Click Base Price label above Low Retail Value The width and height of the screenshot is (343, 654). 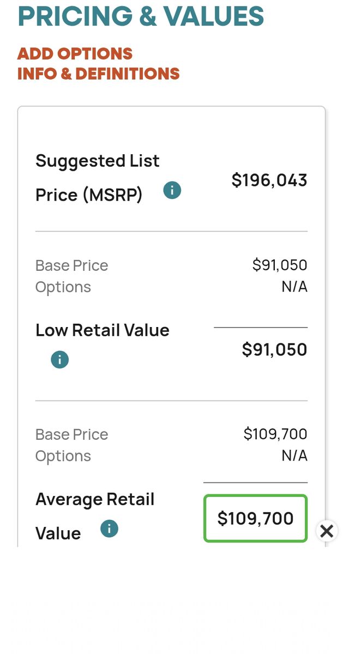(x=72, y=265)
